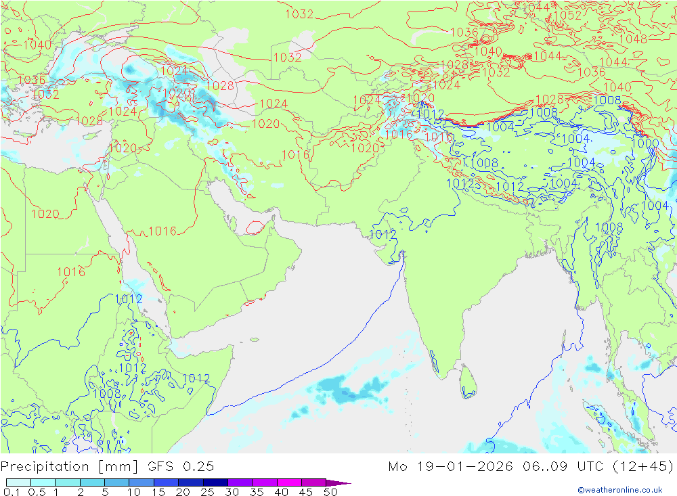Click the 15–20 mm blue legend swatch
This screenshot has height=496, width=677.
coord(166,482)
